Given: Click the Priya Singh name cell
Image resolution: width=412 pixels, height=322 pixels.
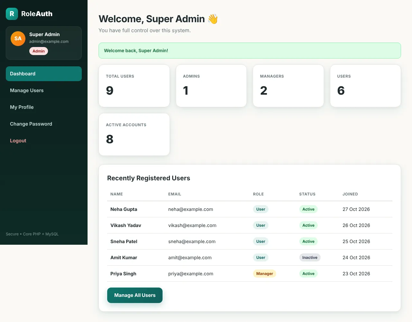Looking at the screenshot, I should pyautogui.click(x=123, y=274).
